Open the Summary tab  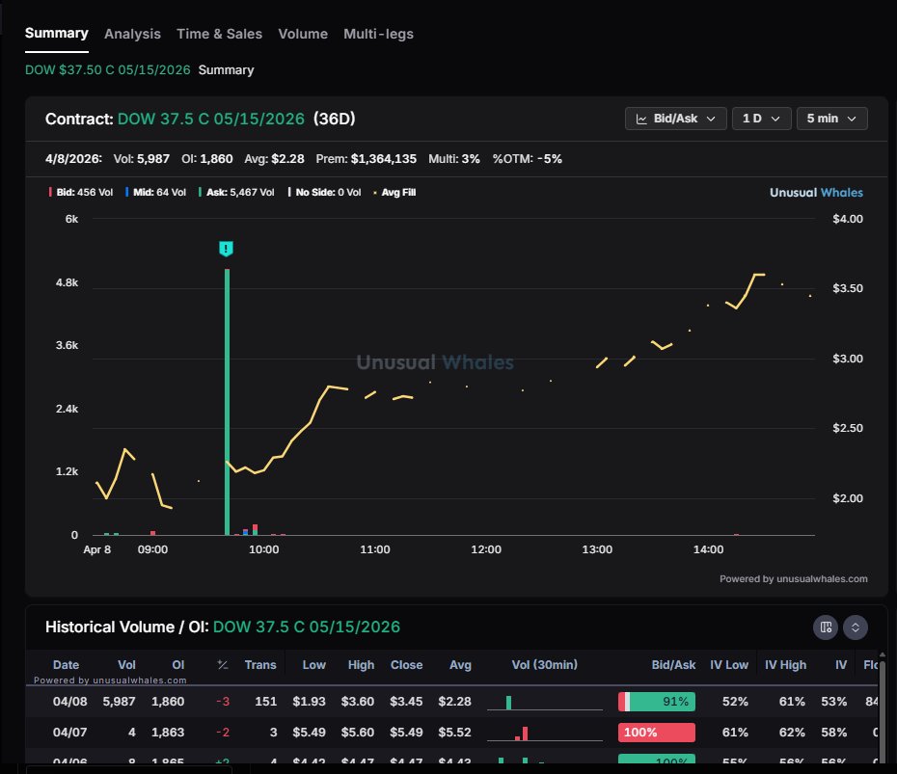[x=57, y=33]
